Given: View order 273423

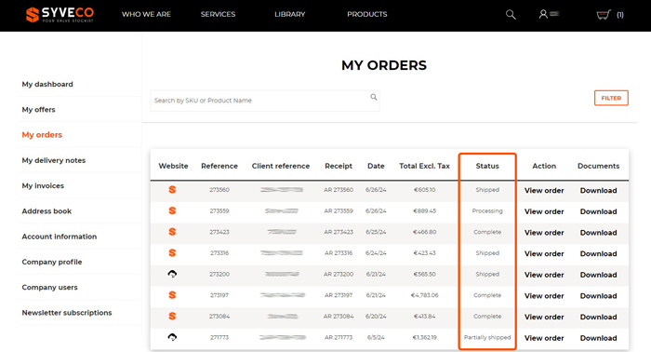Looking at the screenshot, I should pos(544,233).
